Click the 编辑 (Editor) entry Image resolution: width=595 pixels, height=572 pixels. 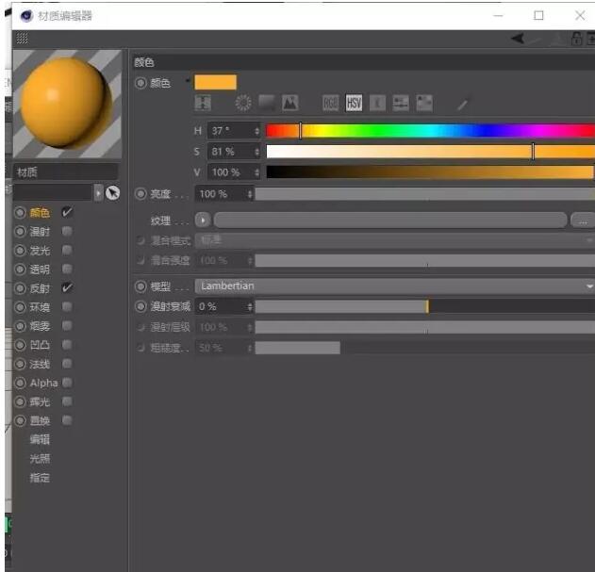[x=40, y=439]
